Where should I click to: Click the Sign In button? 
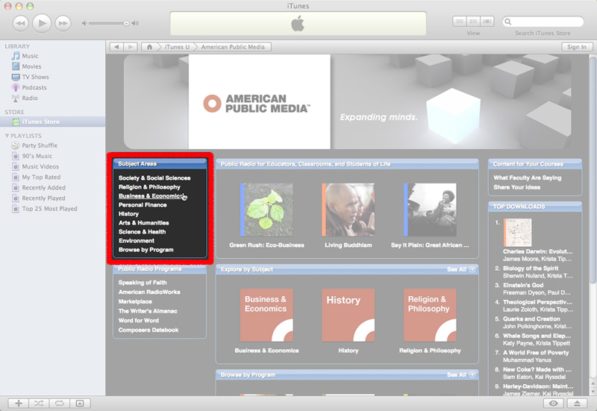(576, 47)
